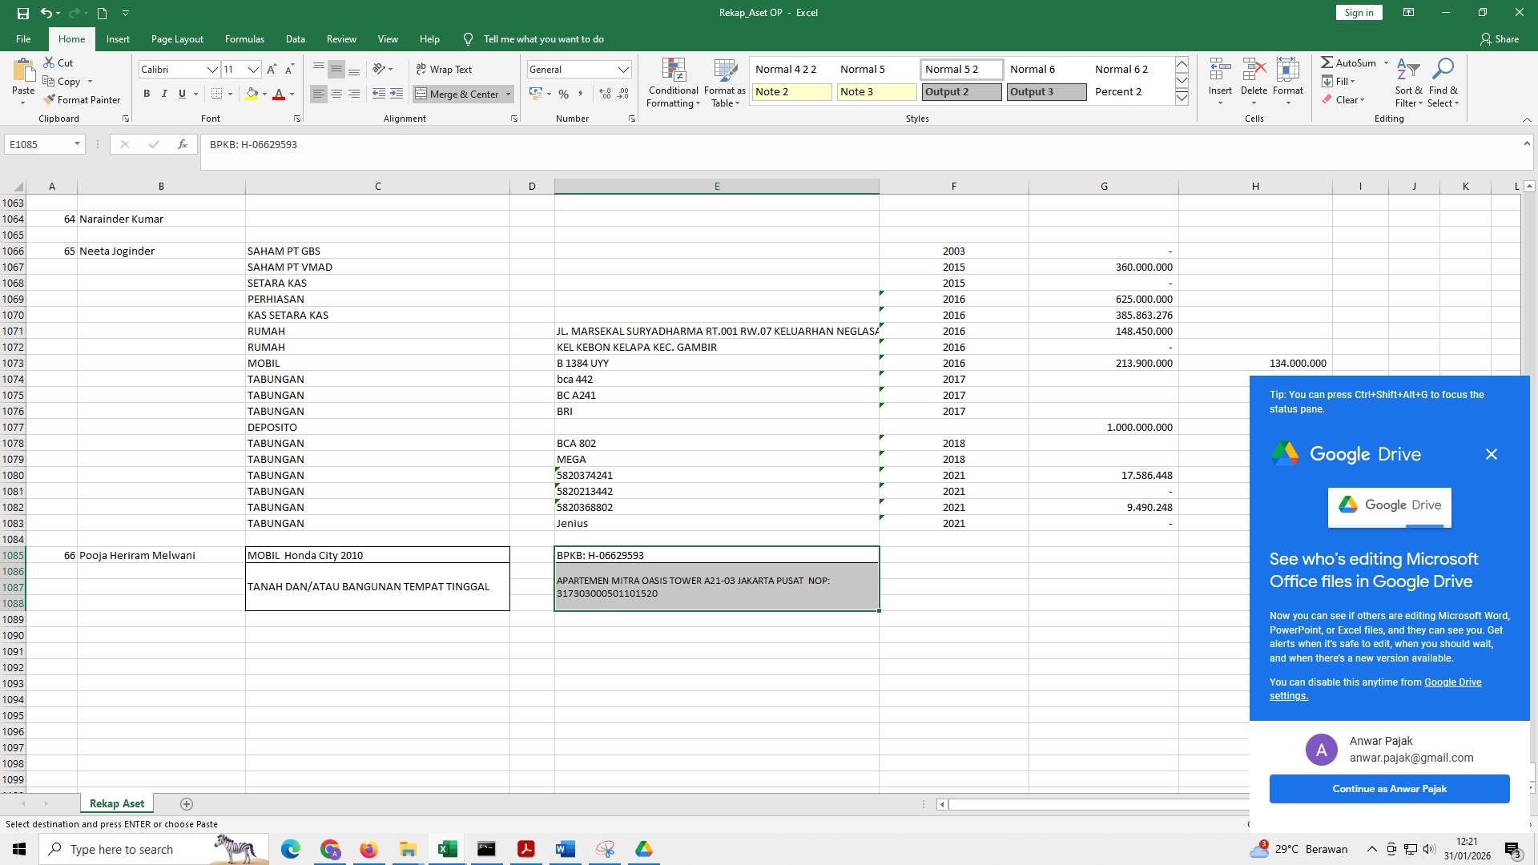The image size is (1538, 865).
Task: Click the red Font Color swatch
Action: 280,95
